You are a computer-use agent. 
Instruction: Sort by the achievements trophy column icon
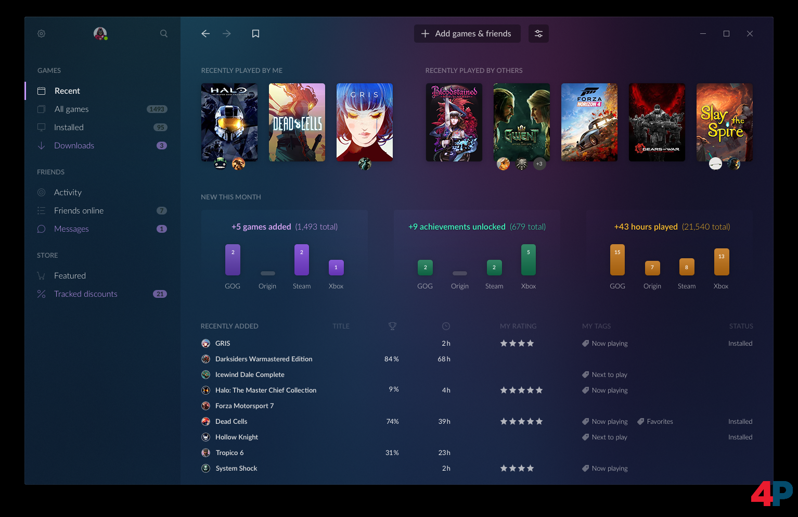point(392,326)
